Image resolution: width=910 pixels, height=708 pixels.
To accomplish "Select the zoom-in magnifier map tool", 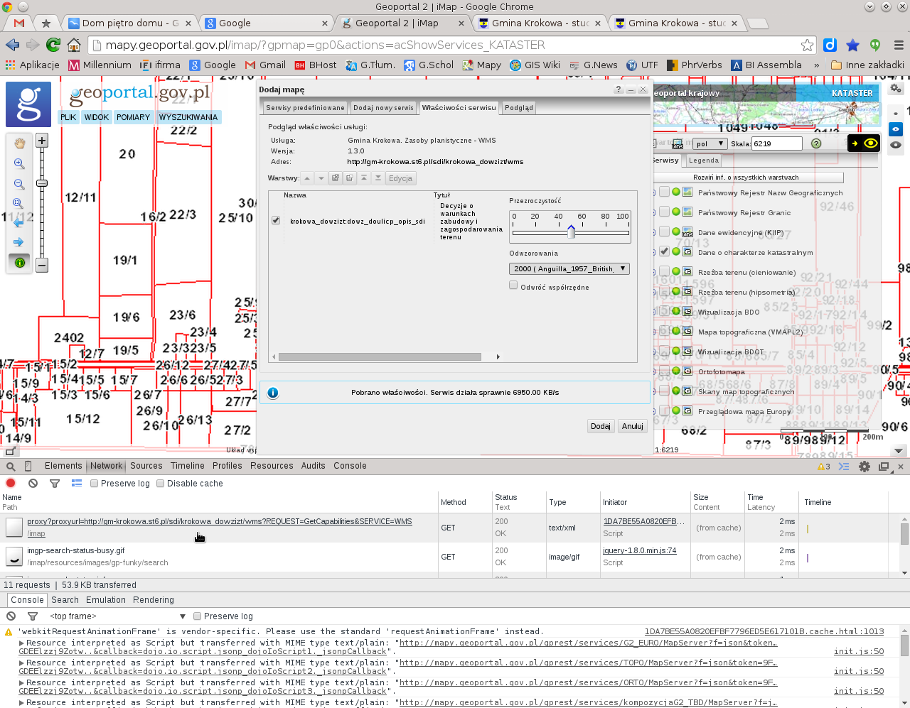I will pos(19,163).
